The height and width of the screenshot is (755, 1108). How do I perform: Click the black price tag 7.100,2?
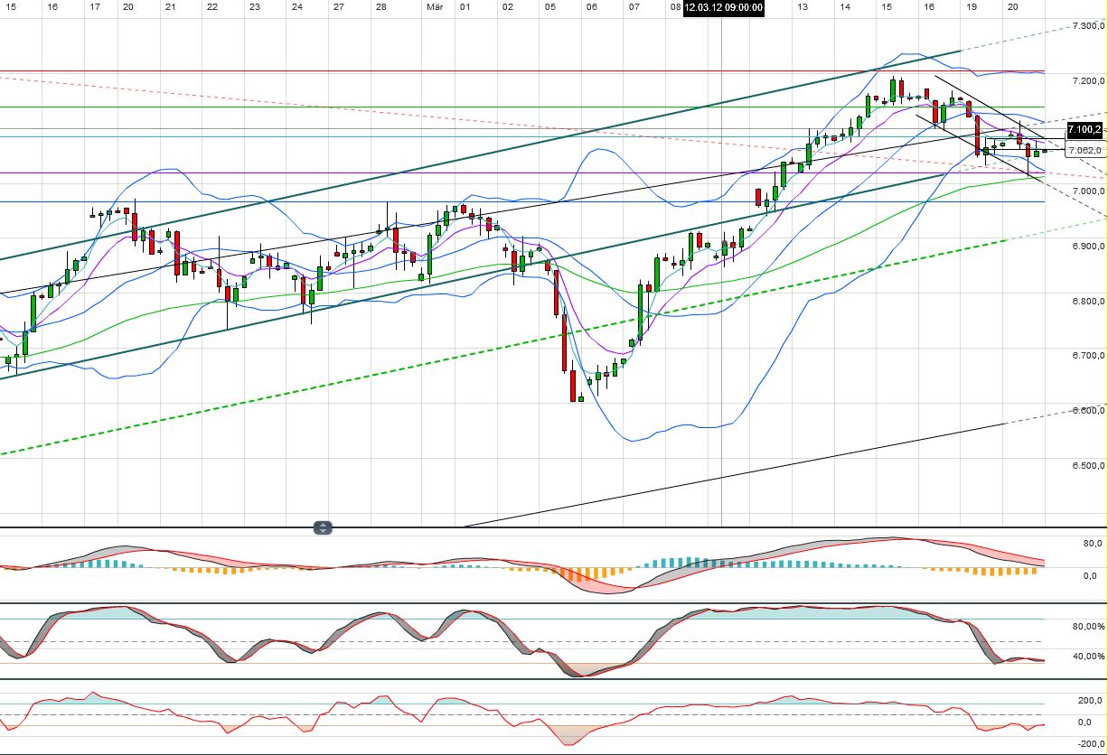pyautogui.click(x=1085, y=130)
